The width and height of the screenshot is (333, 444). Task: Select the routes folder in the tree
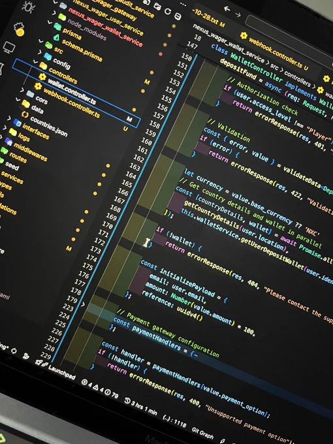point(18,157)
